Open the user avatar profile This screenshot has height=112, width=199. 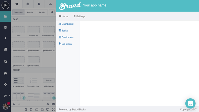click(x=5, y=106)
